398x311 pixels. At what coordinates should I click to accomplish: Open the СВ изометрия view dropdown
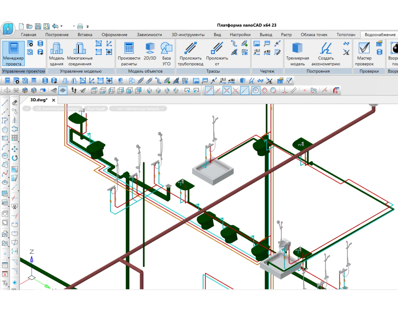point(57,109)
